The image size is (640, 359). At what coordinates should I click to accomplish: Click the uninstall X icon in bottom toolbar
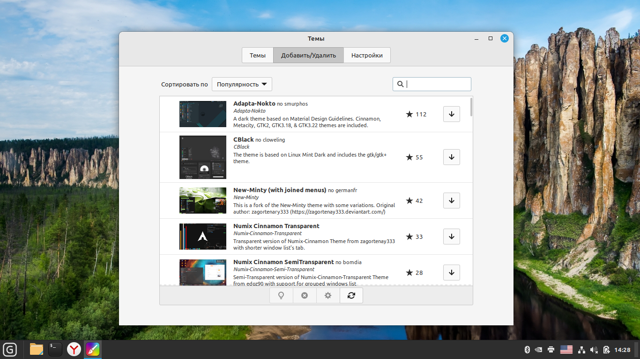tap(305, 295)
